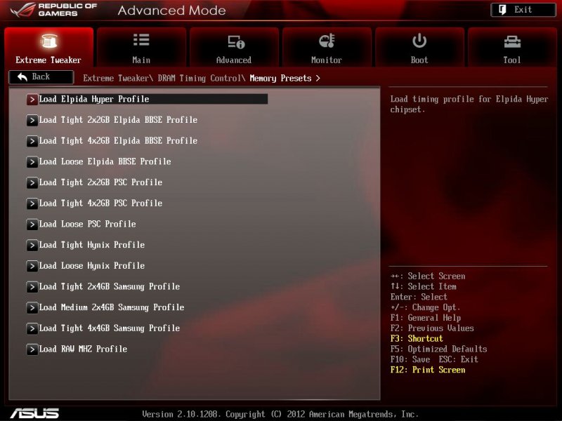Image resolution: width=562 pixels, height=421 pixels.
Task: Open the Tool tab toolbox icon
Action: [512, 41]
